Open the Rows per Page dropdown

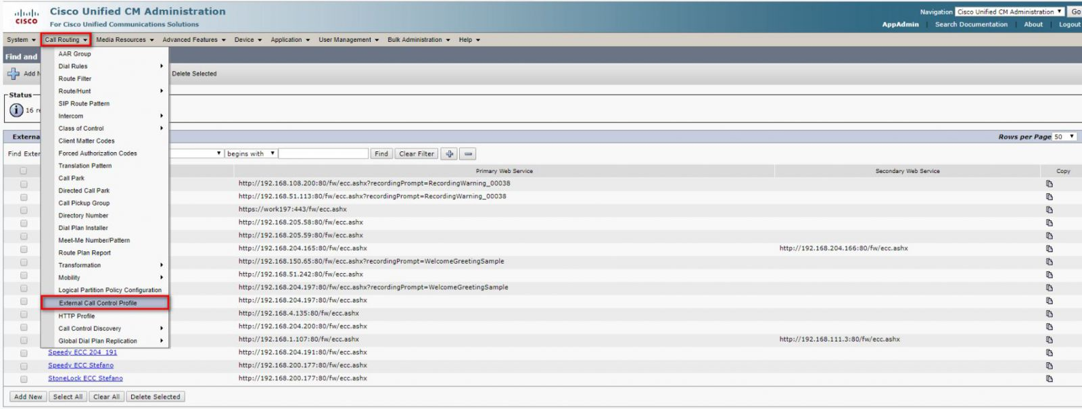(1064, 137)
